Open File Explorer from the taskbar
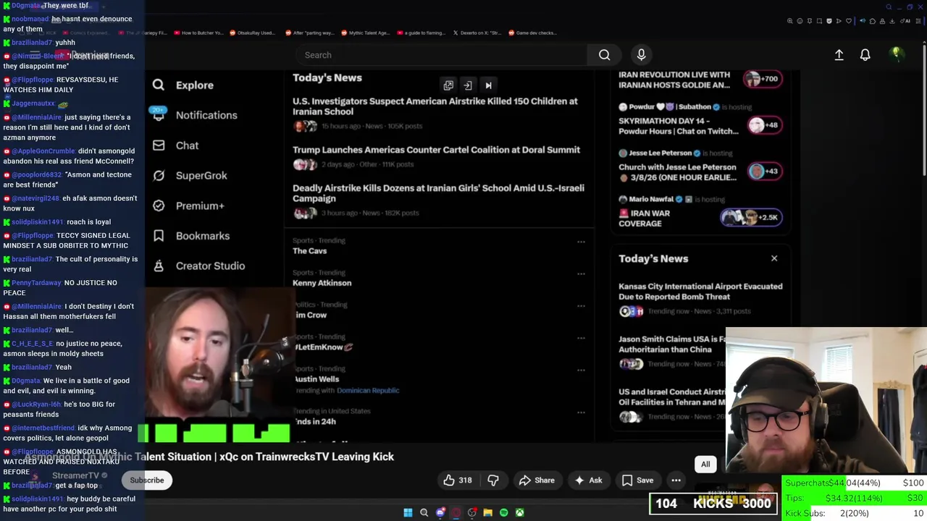Image resolution: width=927 pixels, height=521 pixels. [x=487, y=512]
